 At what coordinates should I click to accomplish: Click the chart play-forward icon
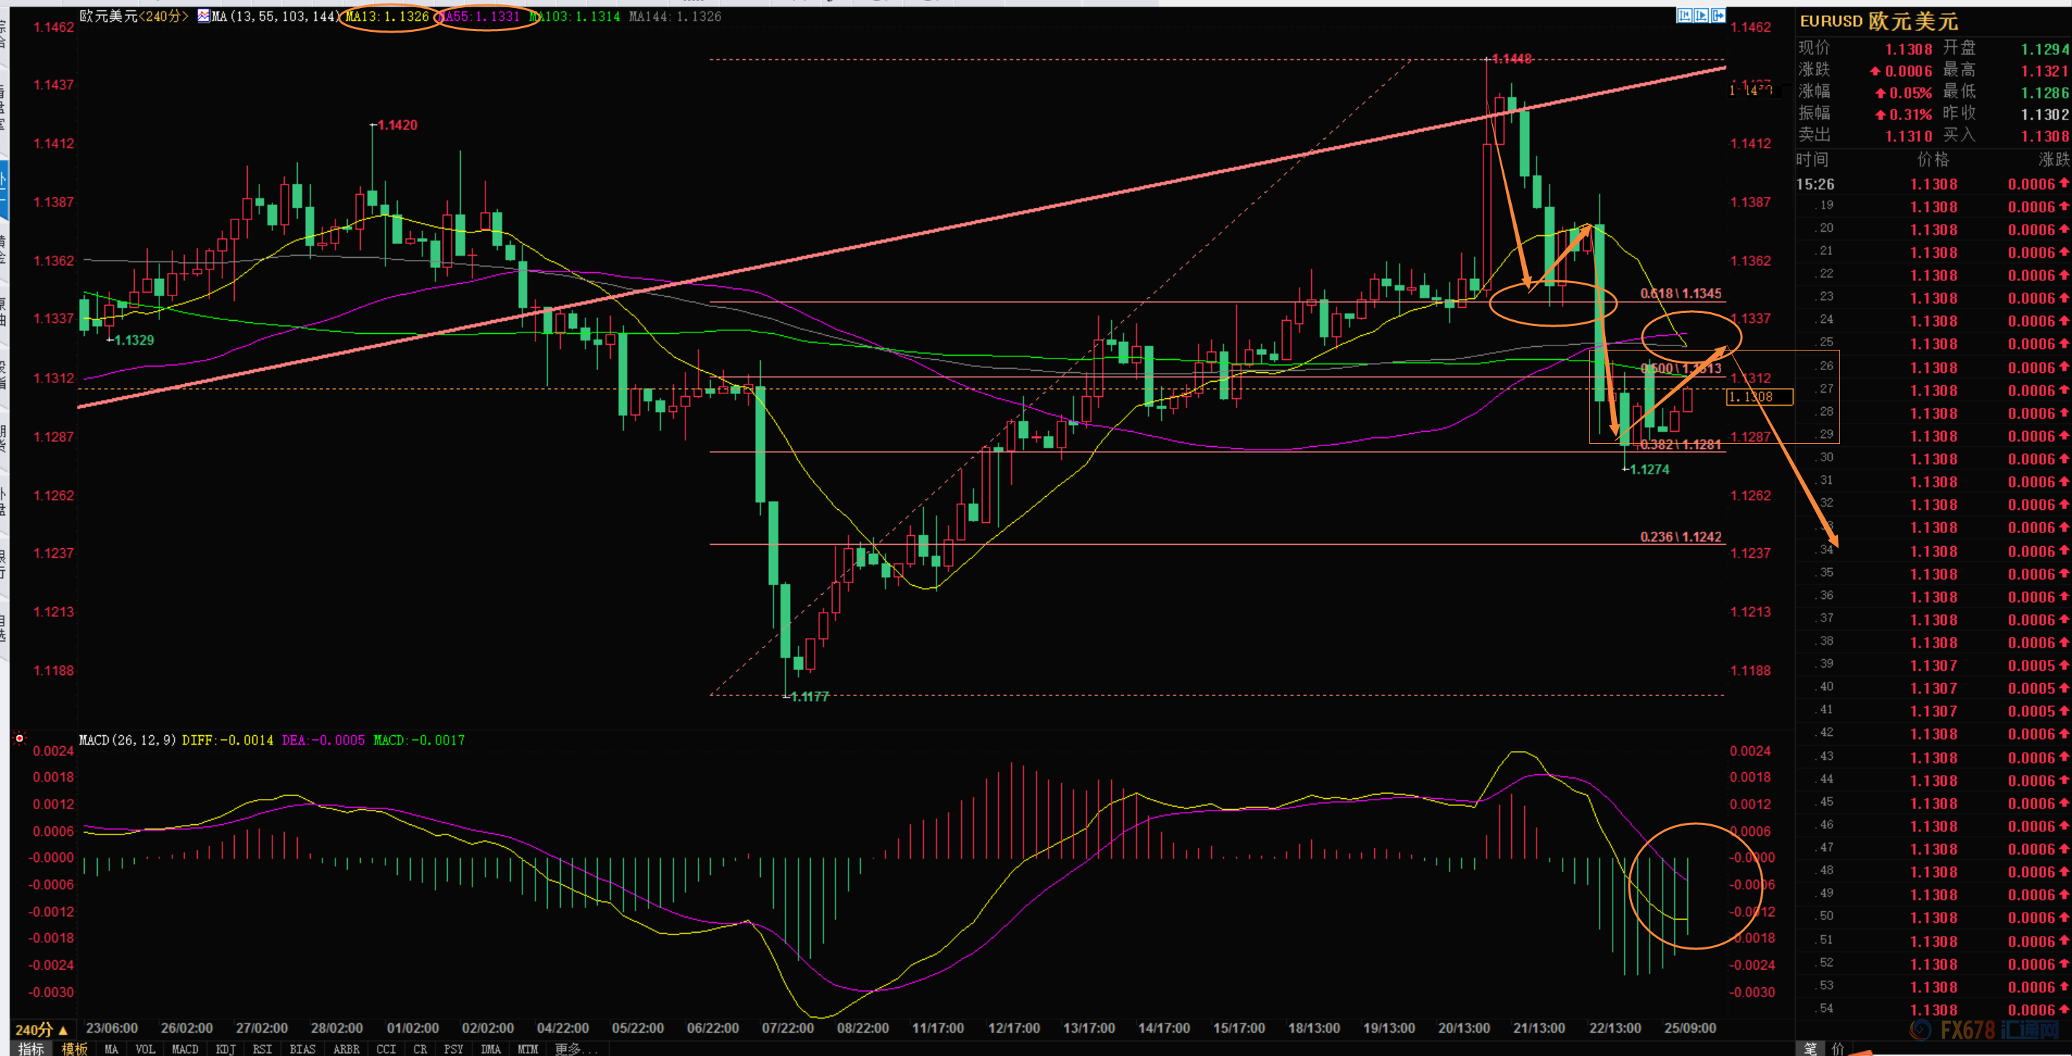point(1701,15)
